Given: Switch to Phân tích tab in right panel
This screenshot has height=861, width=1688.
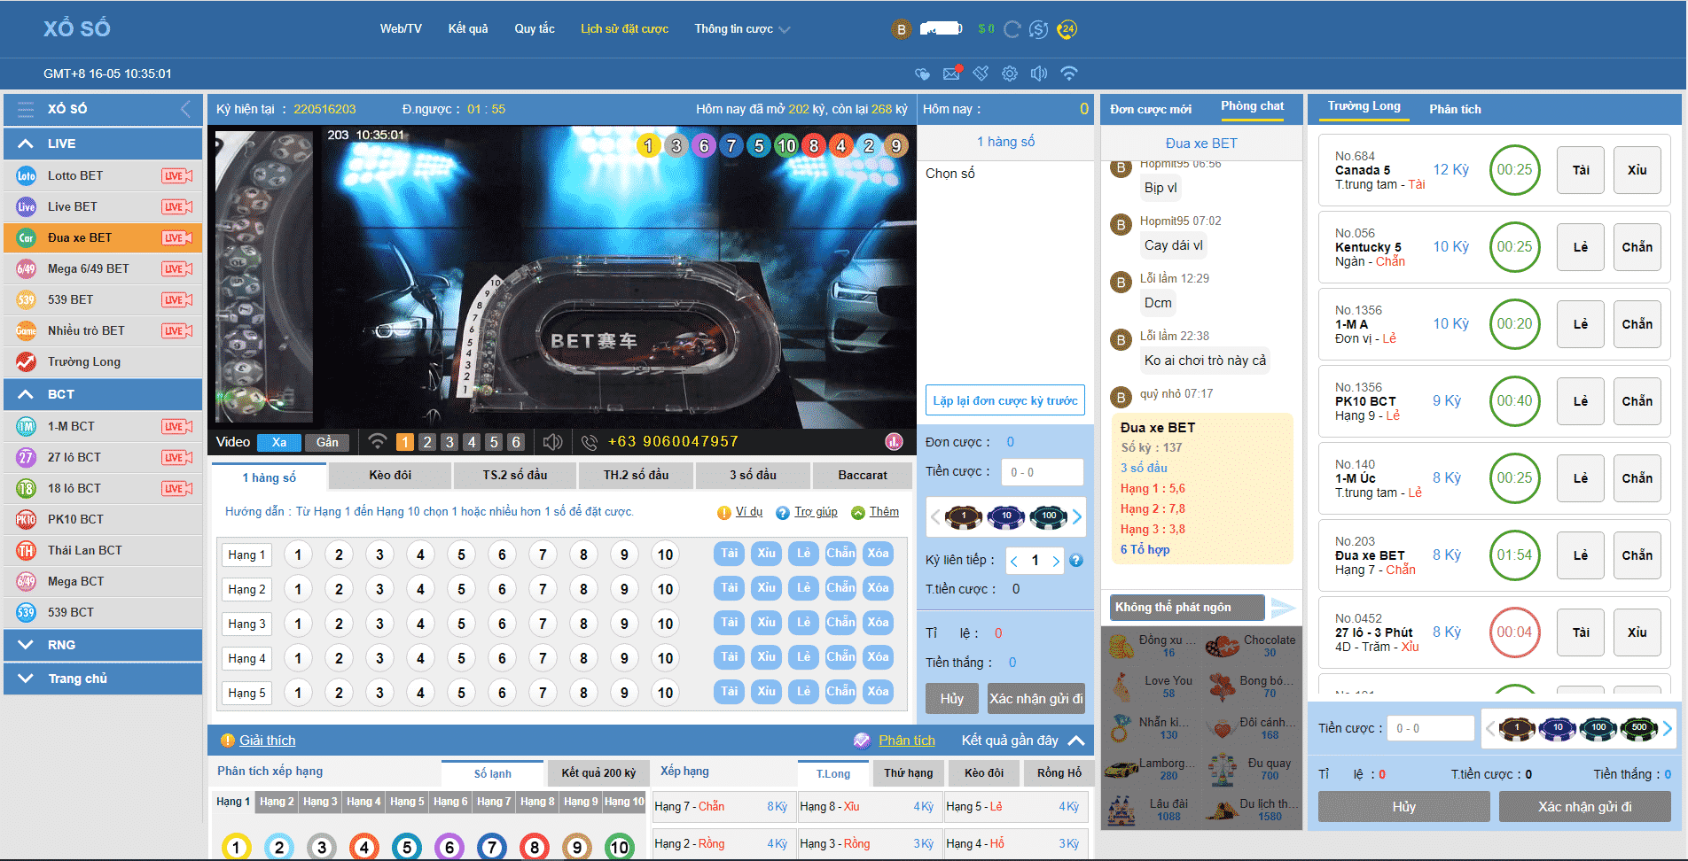Looking at the screenshot, I should point(1455,109).
